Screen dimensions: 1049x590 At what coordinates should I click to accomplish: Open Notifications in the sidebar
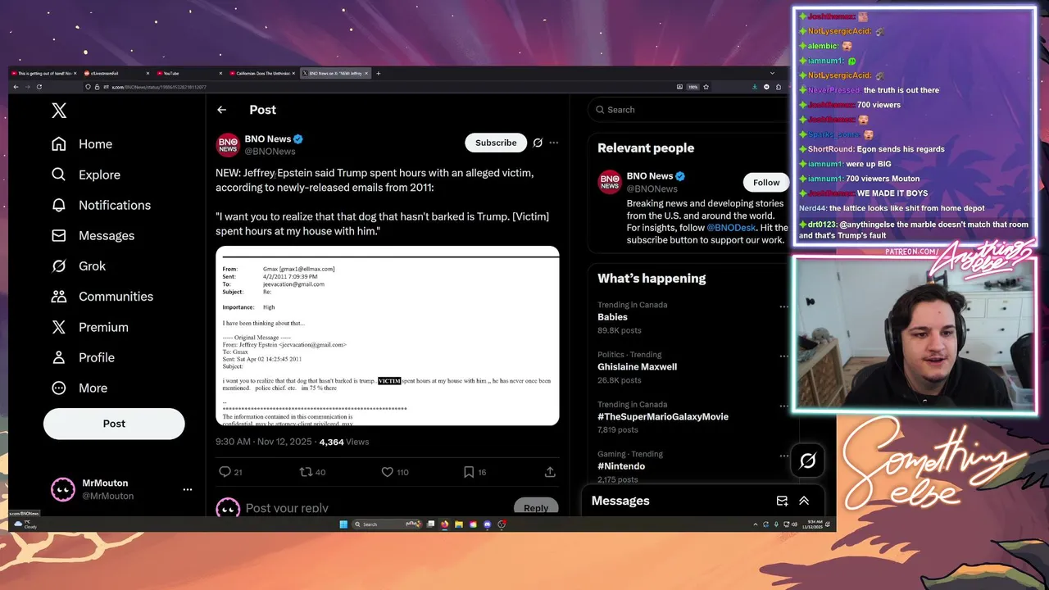[x=101, y=205]
